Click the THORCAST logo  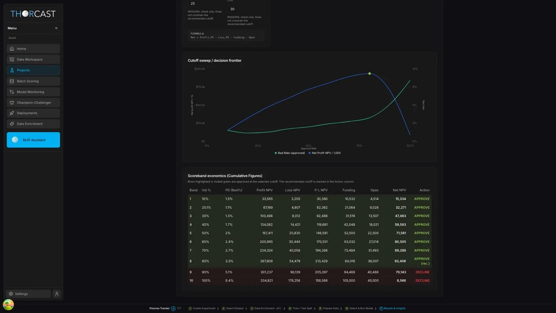tap(33, 14)
